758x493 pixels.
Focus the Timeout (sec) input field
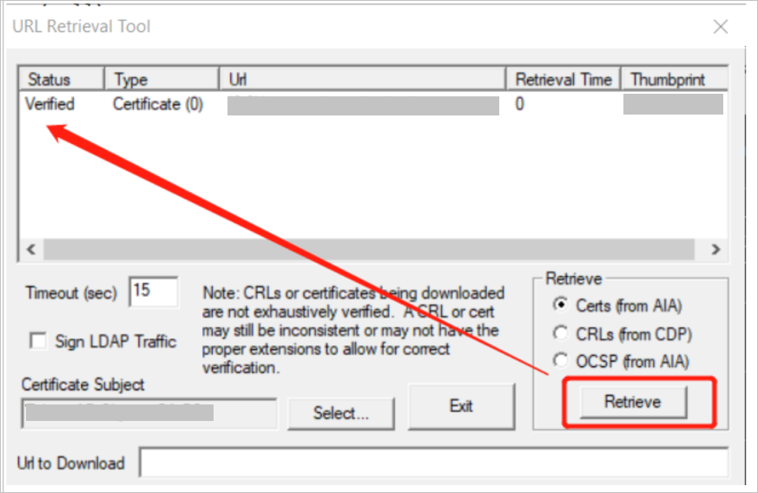tap(153, 292)
